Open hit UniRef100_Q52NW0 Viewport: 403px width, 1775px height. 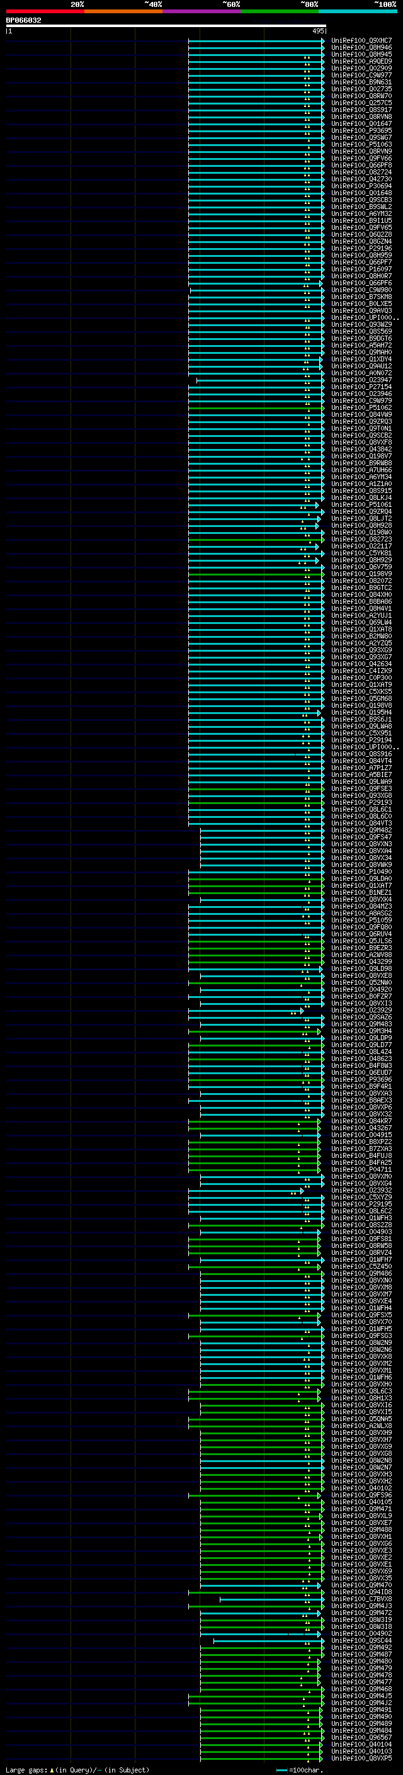361,983
